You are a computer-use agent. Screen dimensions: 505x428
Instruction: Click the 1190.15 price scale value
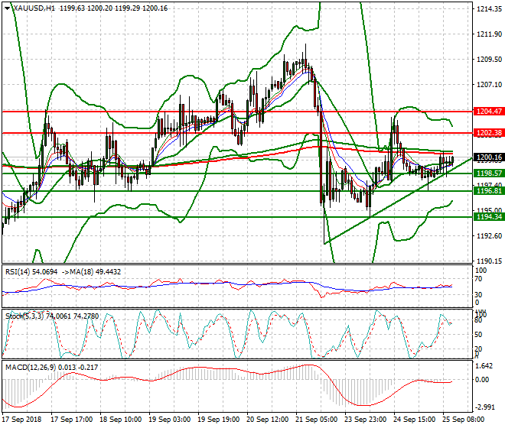pos(489,261)
